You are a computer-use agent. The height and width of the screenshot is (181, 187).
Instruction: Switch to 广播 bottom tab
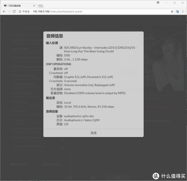pos(69,178)
